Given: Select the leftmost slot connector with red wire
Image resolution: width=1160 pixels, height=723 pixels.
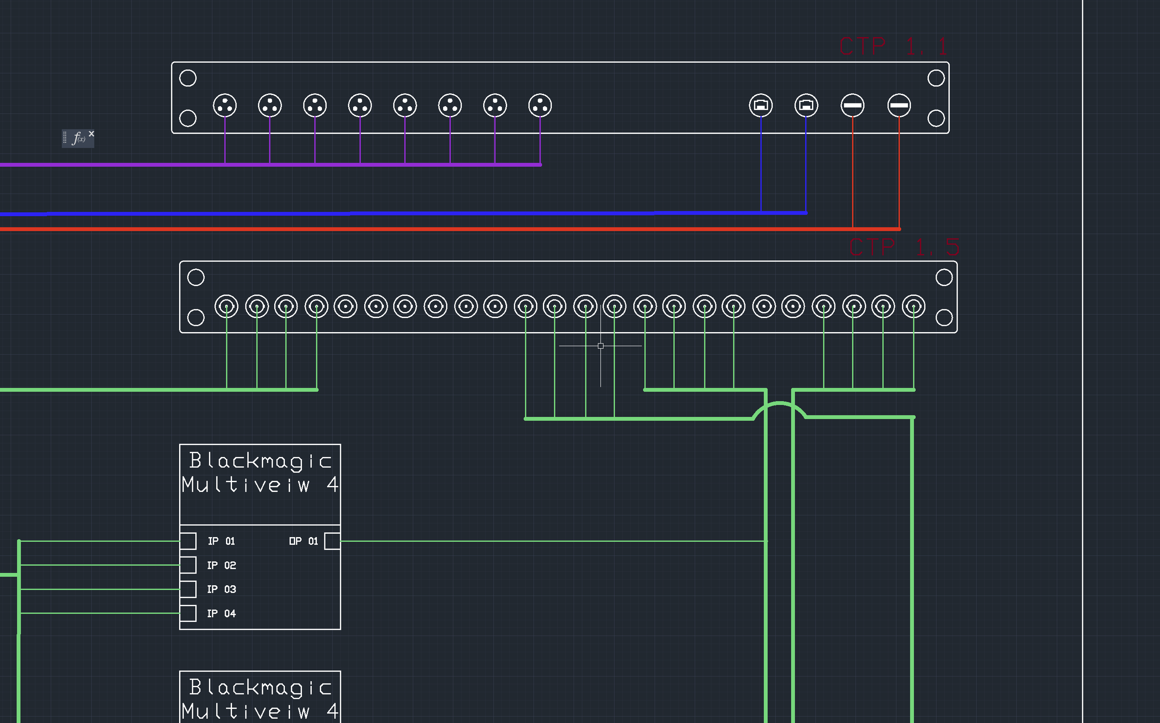Looking at the screenshot, I should coord(853,106).
